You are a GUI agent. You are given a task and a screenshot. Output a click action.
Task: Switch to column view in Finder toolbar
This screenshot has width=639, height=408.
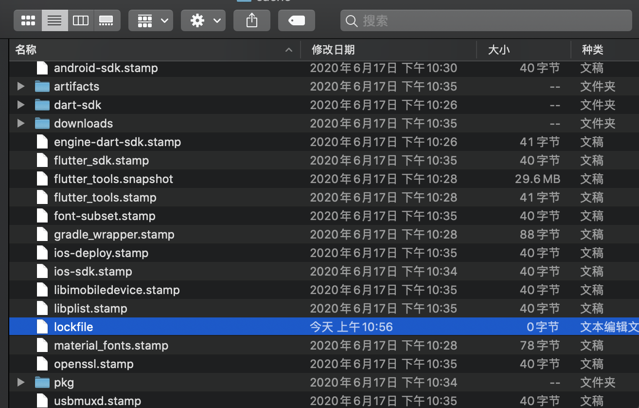[x=81, y=20]
